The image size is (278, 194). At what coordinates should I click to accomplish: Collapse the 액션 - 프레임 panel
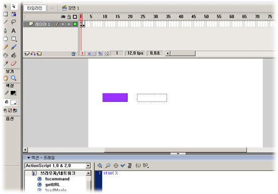(28, 158)
